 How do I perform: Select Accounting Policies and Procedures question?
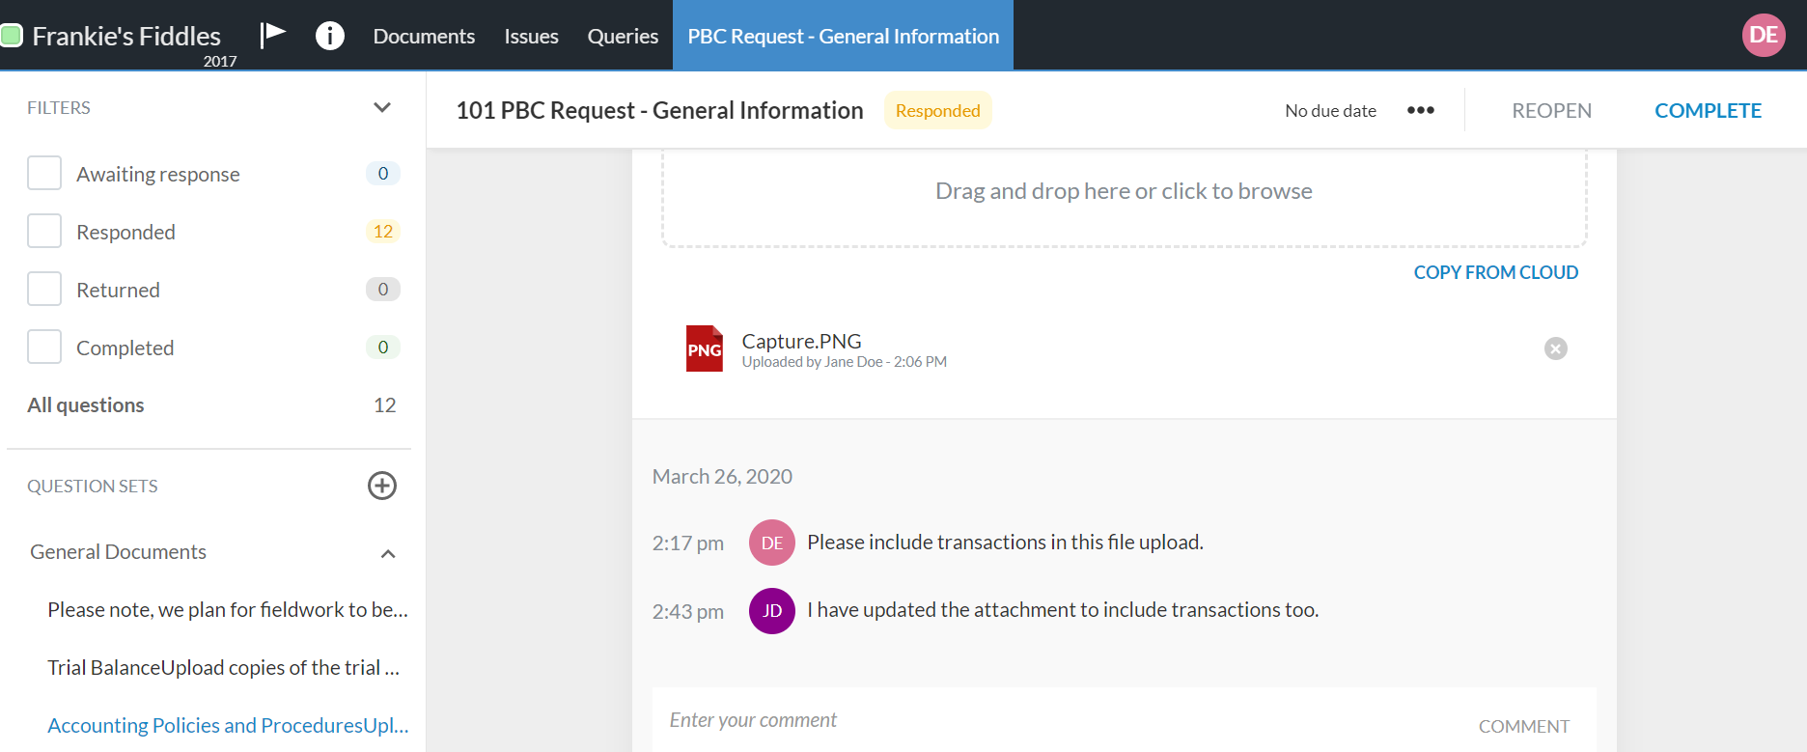point(228,725)
